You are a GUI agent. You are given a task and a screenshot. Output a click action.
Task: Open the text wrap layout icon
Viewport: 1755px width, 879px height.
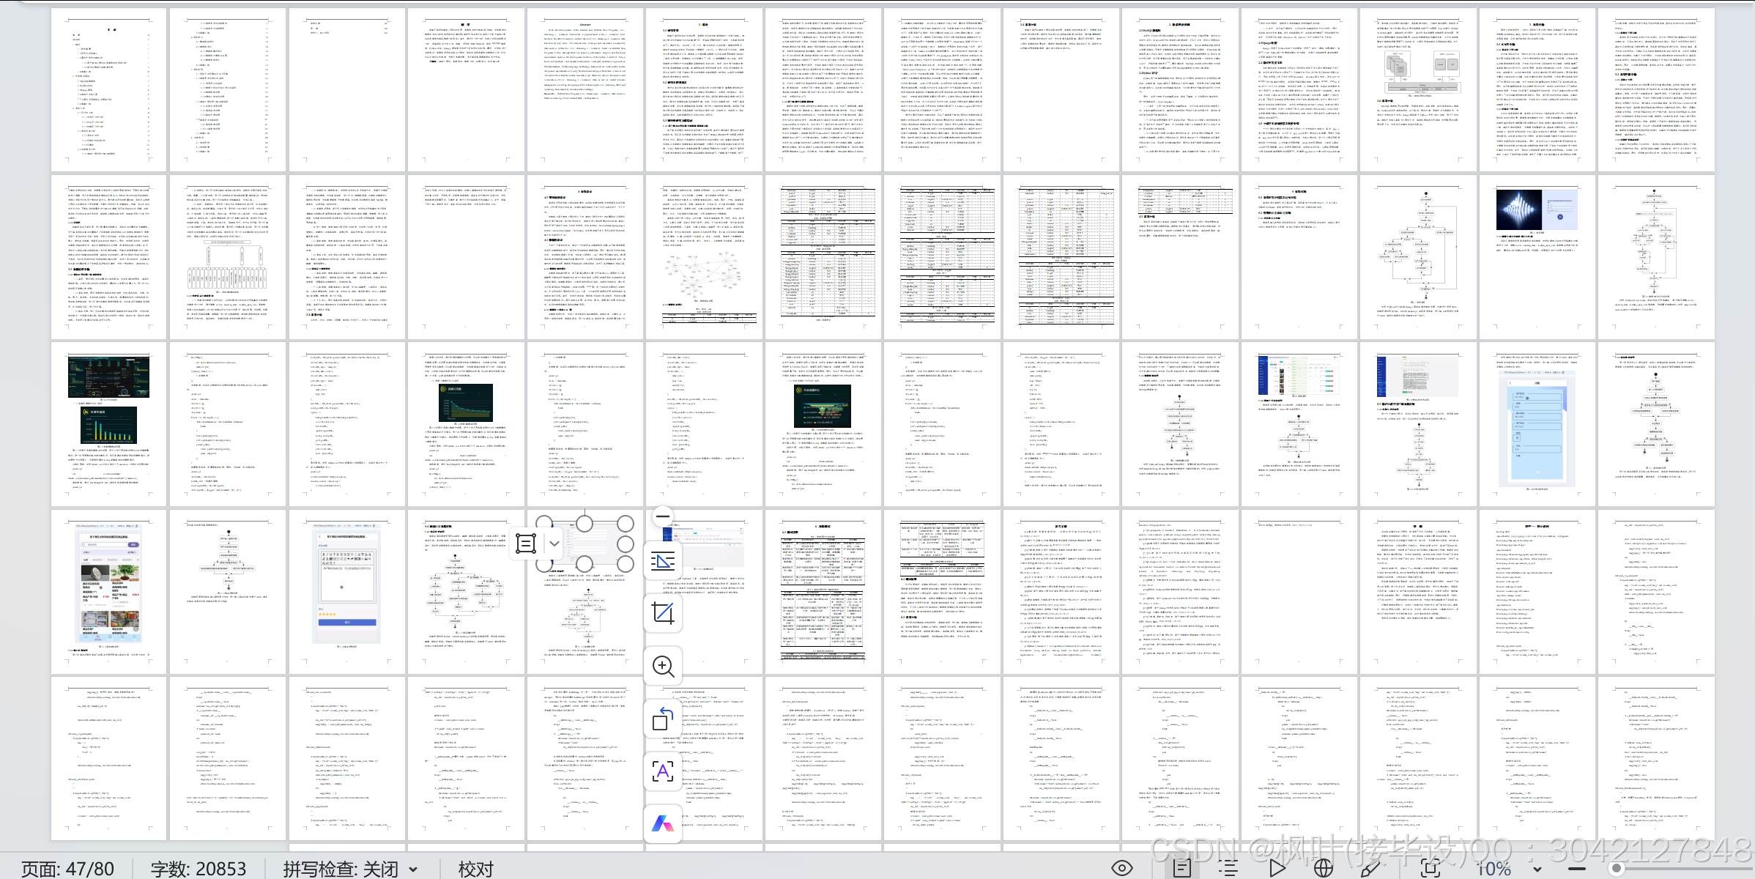(x=663, y=561)
